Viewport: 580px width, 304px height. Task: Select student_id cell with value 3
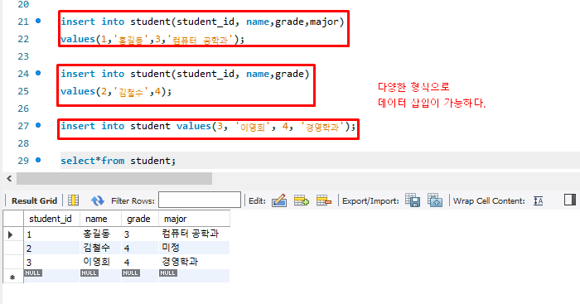click(x=51, y=262)
